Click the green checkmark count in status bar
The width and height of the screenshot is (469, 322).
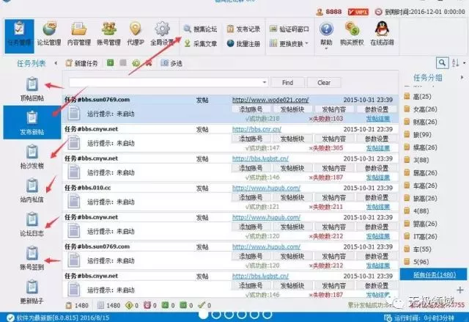coord(204,305)
